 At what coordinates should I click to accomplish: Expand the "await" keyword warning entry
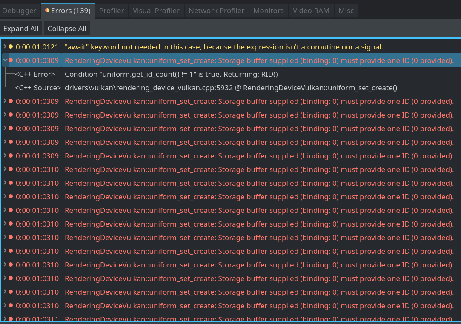pos(4,47)
